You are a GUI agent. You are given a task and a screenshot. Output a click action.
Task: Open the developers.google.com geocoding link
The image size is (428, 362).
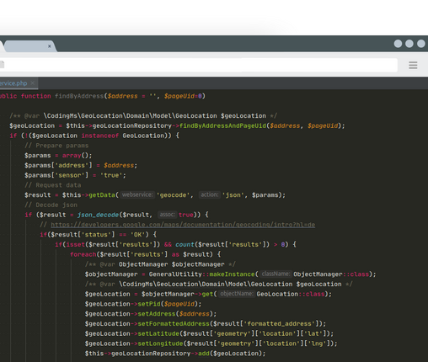[x=183, y=225]
